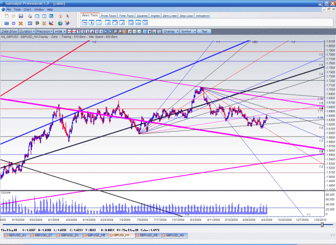Close the GBPUSD_H6 tab via its X icon

point(164,235)
